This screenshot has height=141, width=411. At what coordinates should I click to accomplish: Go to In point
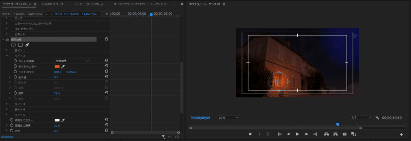point(279,134)
